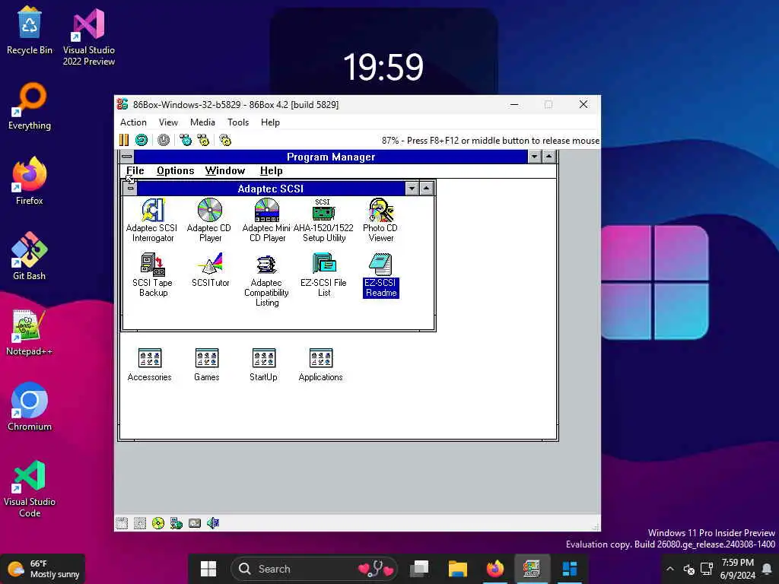Open Program Manager Options menu
Viewport: 779px width, 584px height.
(x=176, y=171)
